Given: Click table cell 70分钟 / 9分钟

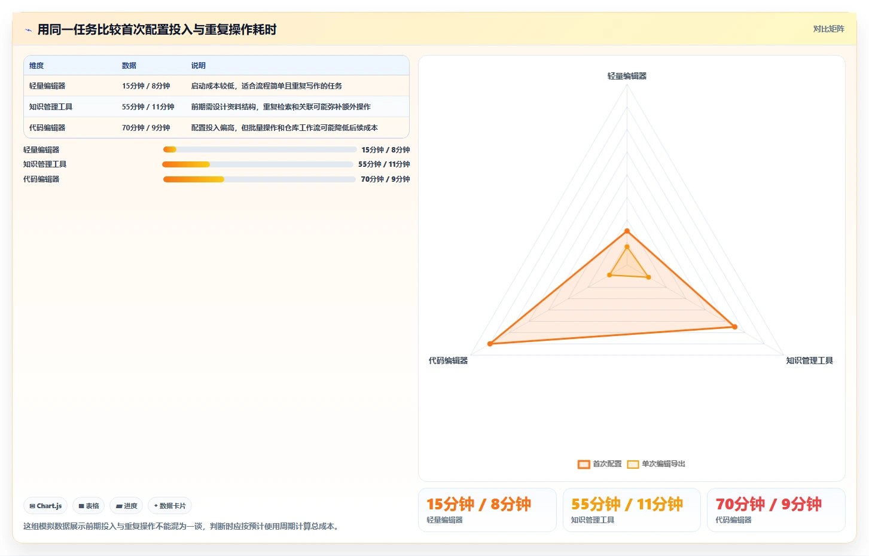Looking at the screenshot, I should (146, 128).
